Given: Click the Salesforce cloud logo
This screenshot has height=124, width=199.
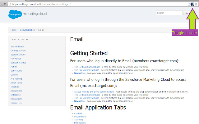Looking at the screenshot, I should pos(15,14).
